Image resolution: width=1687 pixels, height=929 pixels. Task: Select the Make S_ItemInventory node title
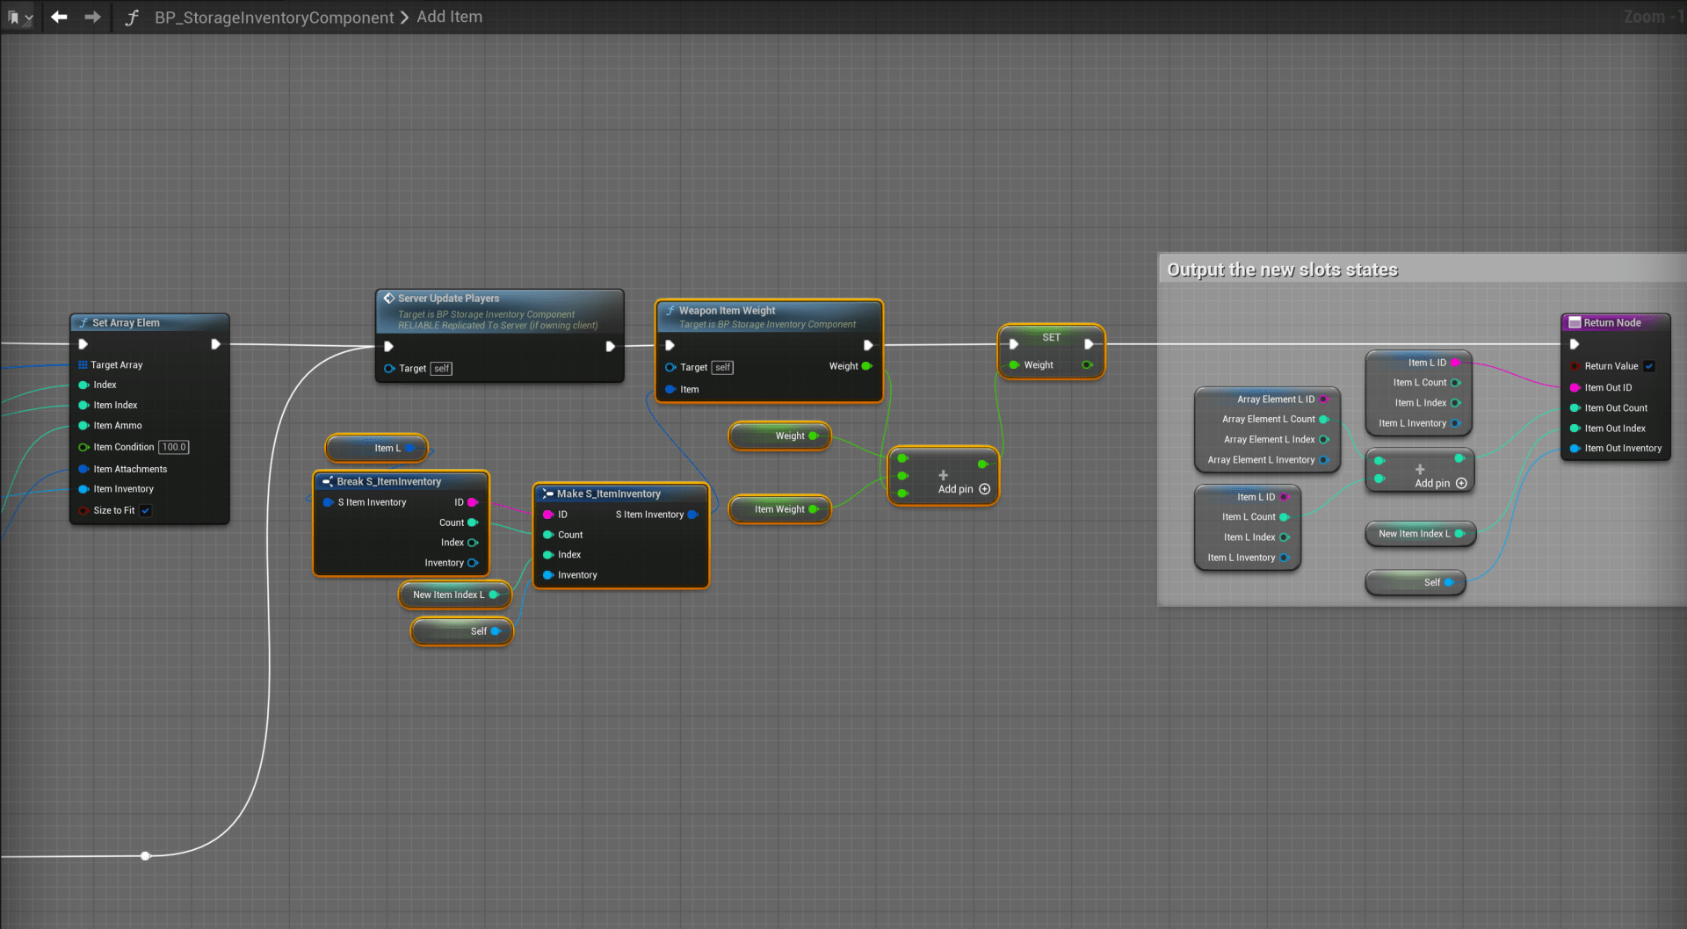(608, 493)
